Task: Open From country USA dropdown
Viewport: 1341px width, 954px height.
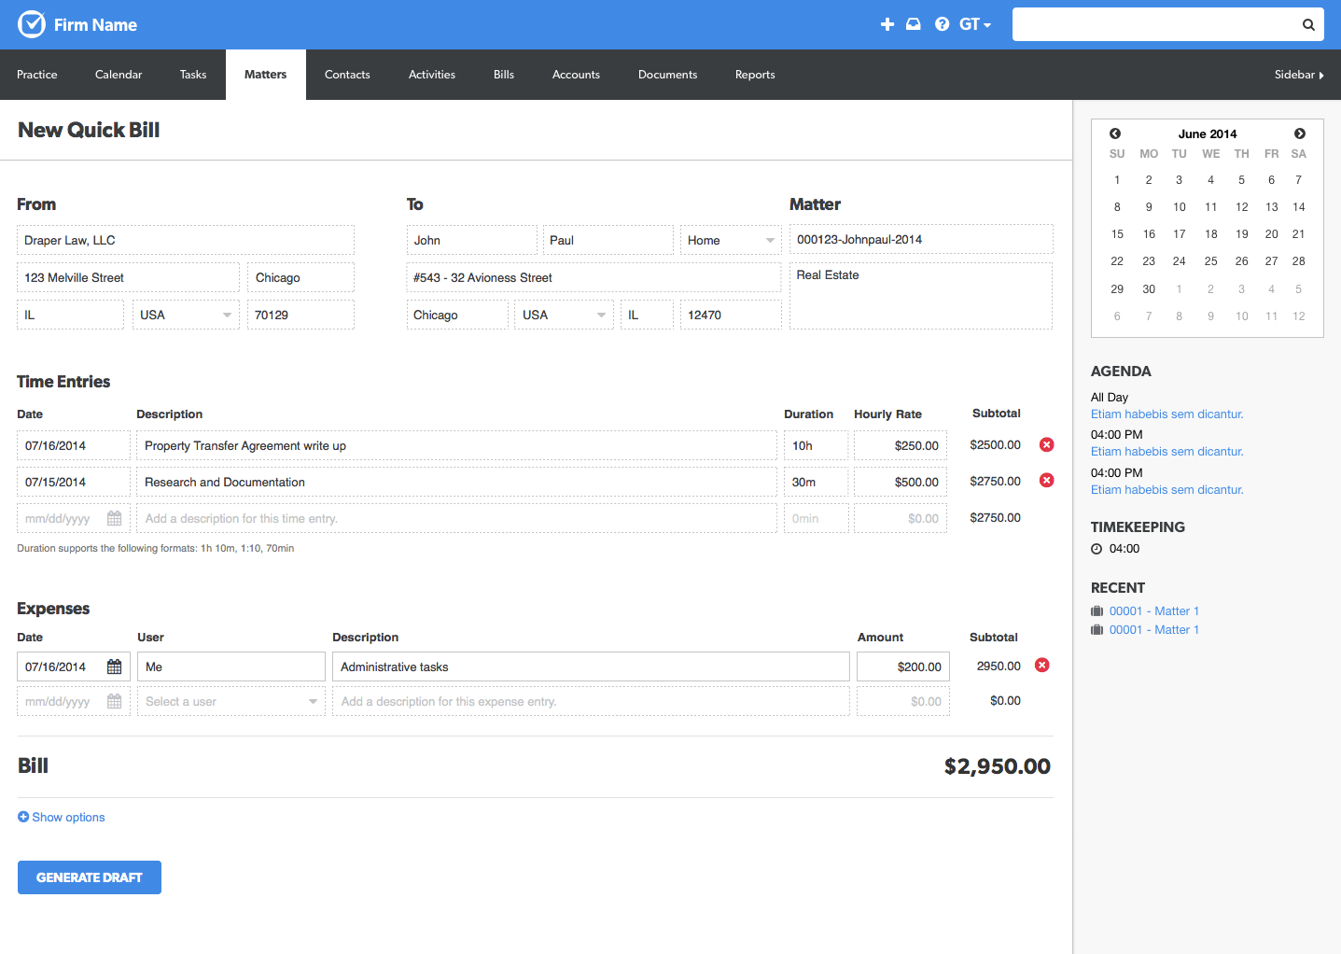Action: pyautogui.click(x=186, y=316)
